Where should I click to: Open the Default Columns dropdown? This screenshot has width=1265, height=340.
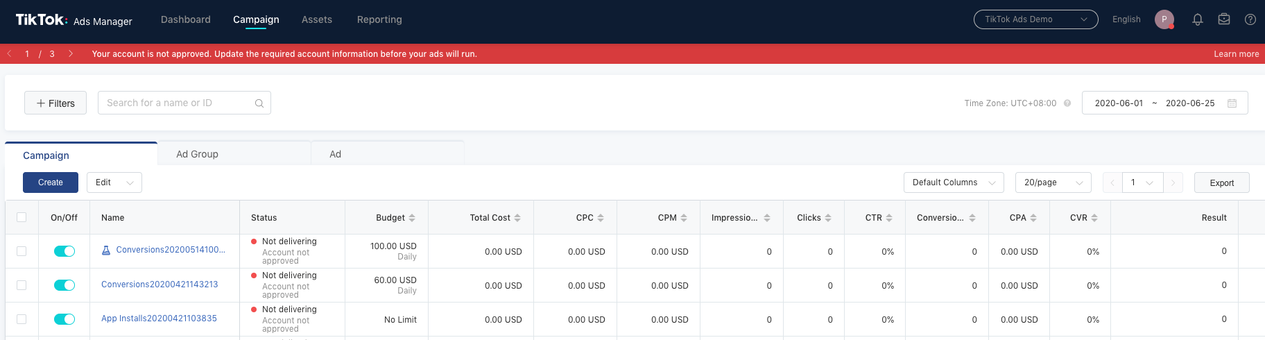pos(953,182)
